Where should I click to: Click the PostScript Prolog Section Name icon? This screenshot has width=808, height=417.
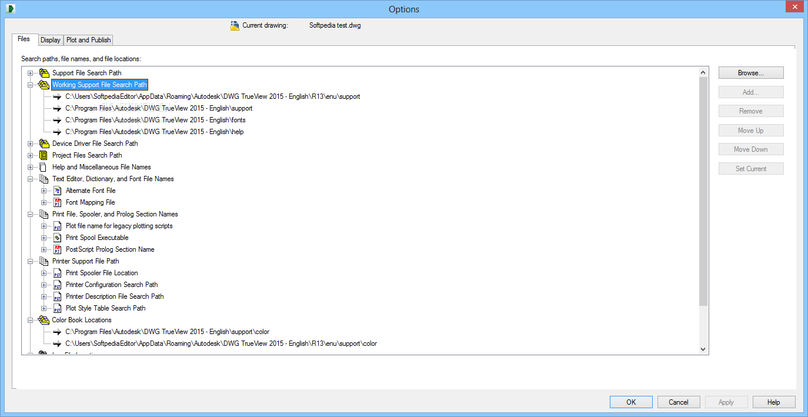click(57, 249)
